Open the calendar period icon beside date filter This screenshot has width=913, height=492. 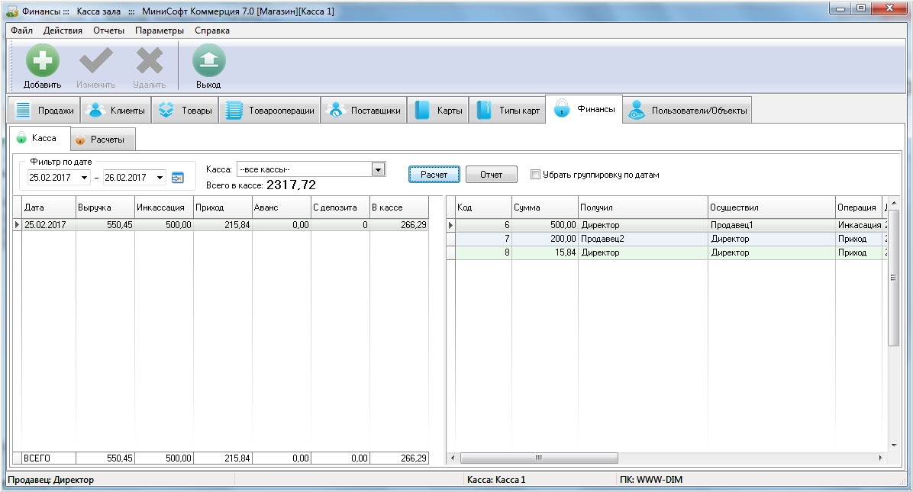(178, 178)
